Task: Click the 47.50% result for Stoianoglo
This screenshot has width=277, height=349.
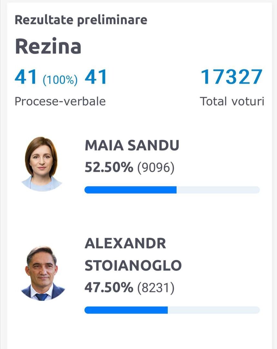Action: pos(109,287)
